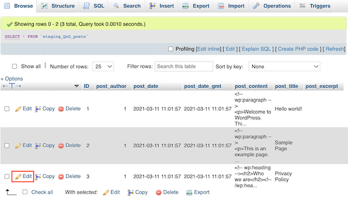Click the Structure tab icon
This screenshot has height=197, width=348.
click(x=44, y=6)
